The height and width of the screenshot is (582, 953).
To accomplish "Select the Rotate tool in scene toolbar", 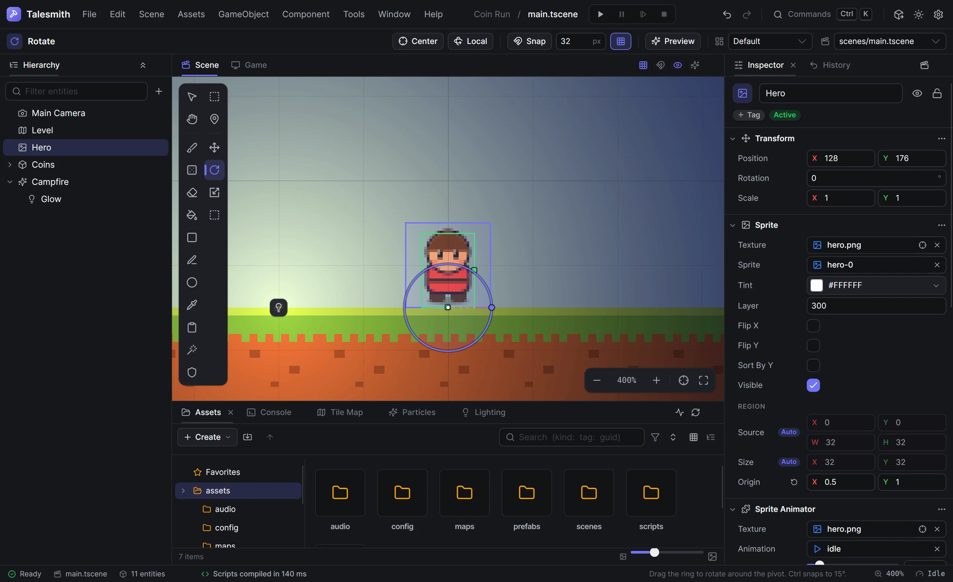I will [214, 170].
